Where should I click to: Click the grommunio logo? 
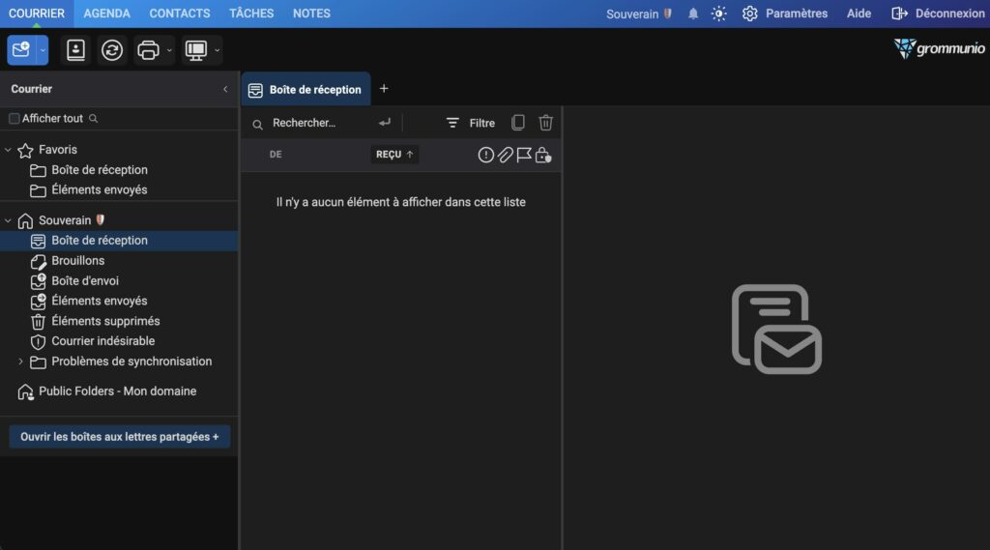(x=940, y=48)
